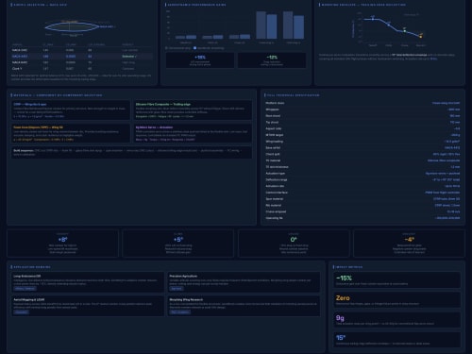Click the Zero impact metric
The width and height of the screenshot is (472, 354).
tap(397, 300)
